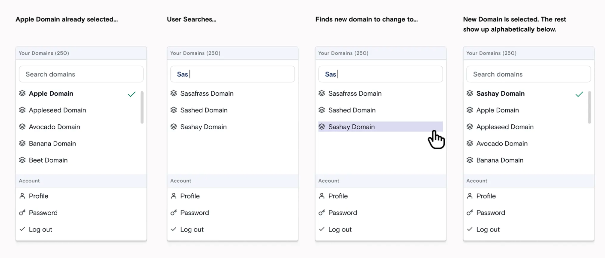Click the checkmark icon beside Log out in first panel
This screenshot has height=258, width=605.
[22, 229]
